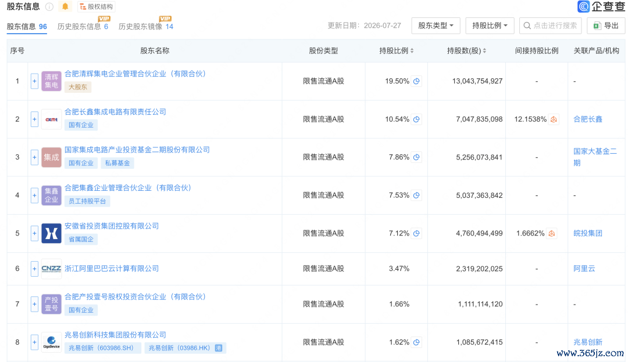Click the 安徽省投资集团 blue logo
The height and width of the screenshot is (362, 628).
[x=51, y=233]
